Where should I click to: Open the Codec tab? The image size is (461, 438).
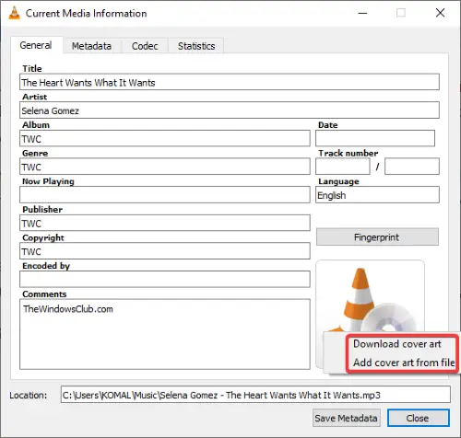[145, 46]
